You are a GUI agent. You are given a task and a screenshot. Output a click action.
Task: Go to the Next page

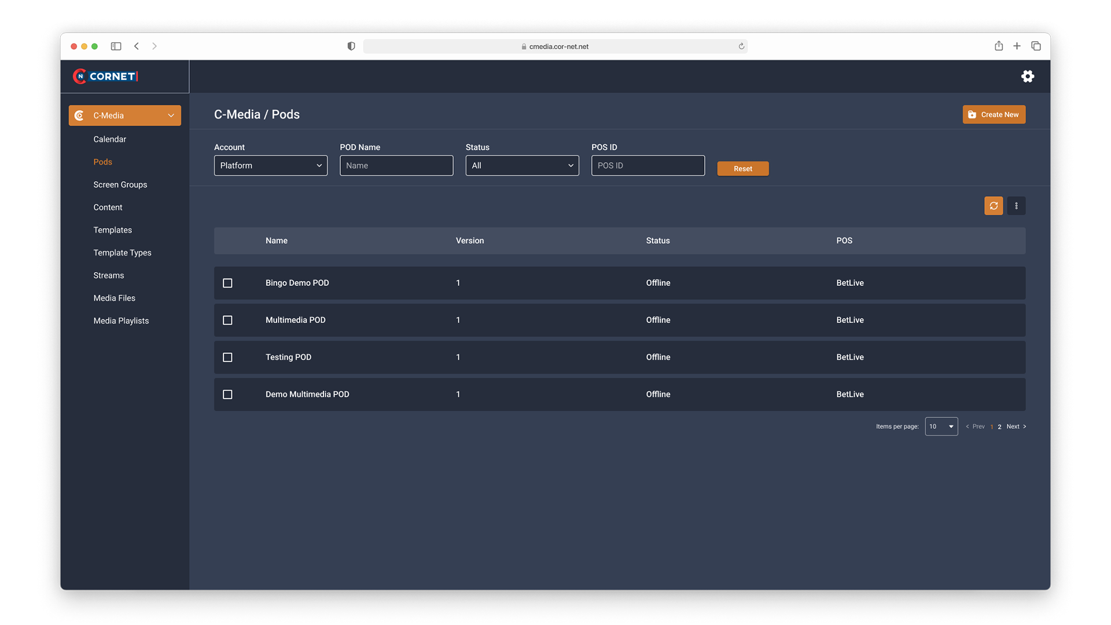(x=1016, y=427)
